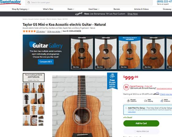Select the headstock thumbnail image

coord(26,99)
